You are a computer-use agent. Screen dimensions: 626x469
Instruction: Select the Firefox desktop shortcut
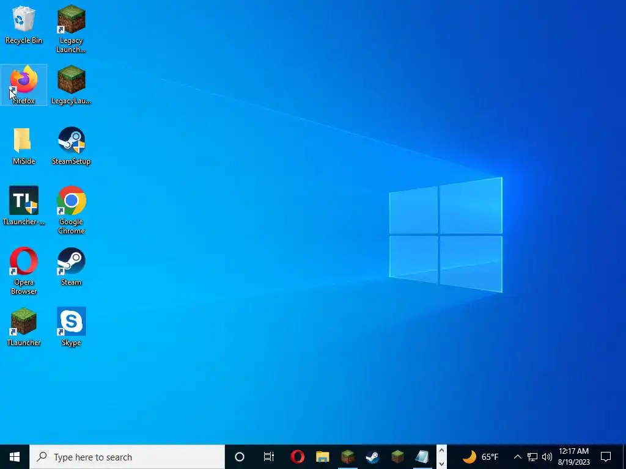(24, 85)
